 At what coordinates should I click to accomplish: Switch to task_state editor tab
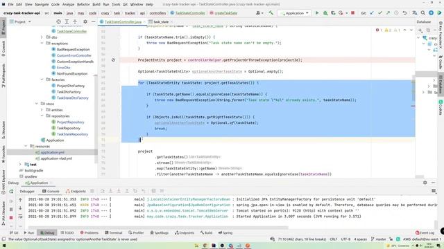pyautogui.click(x=161, y=21)
